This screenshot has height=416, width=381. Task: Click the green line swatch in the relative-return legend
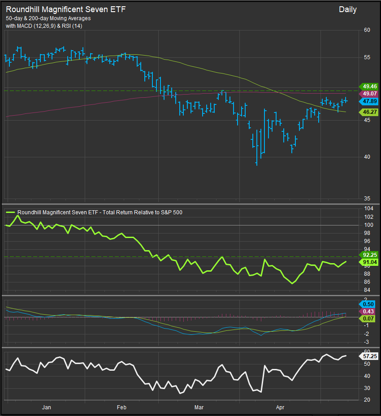(x=10, y=212)
